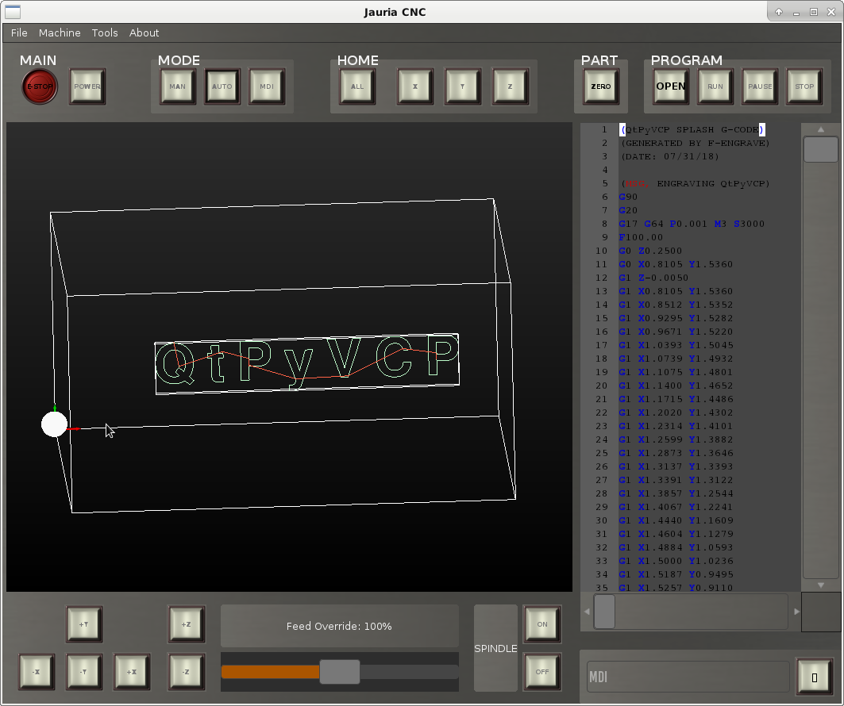Toggle machine POWER button

(87, 86)
